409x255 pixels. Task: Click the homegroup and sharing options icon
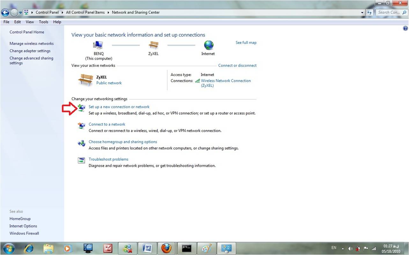tap(82, 143)
